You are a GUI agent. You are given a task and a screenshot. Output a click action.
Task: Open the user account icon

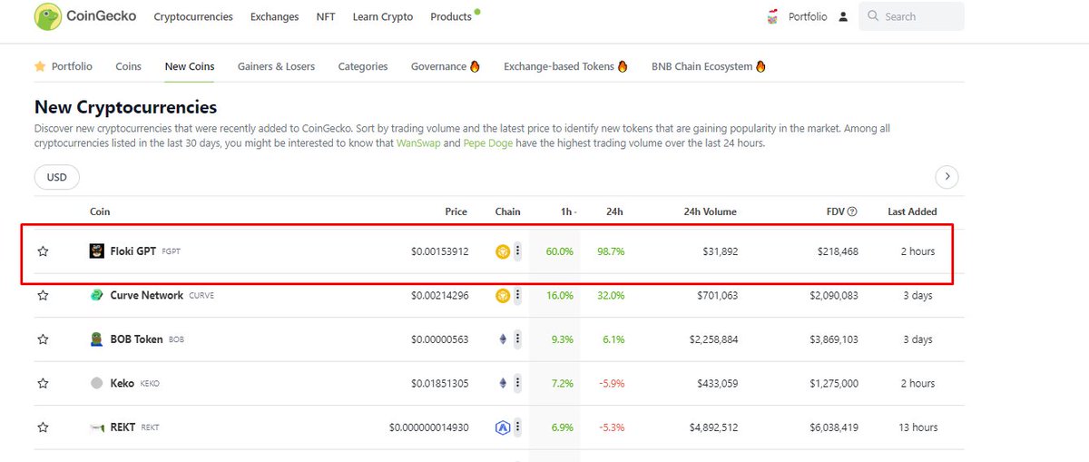[x=843, y=16]
